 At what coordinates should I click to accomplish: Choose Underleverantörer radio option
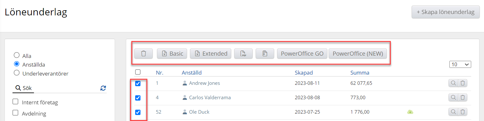[17, 73]
